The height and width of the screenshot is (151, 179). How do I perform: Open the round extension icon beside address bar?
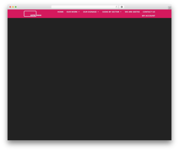(x=122, y=7)
